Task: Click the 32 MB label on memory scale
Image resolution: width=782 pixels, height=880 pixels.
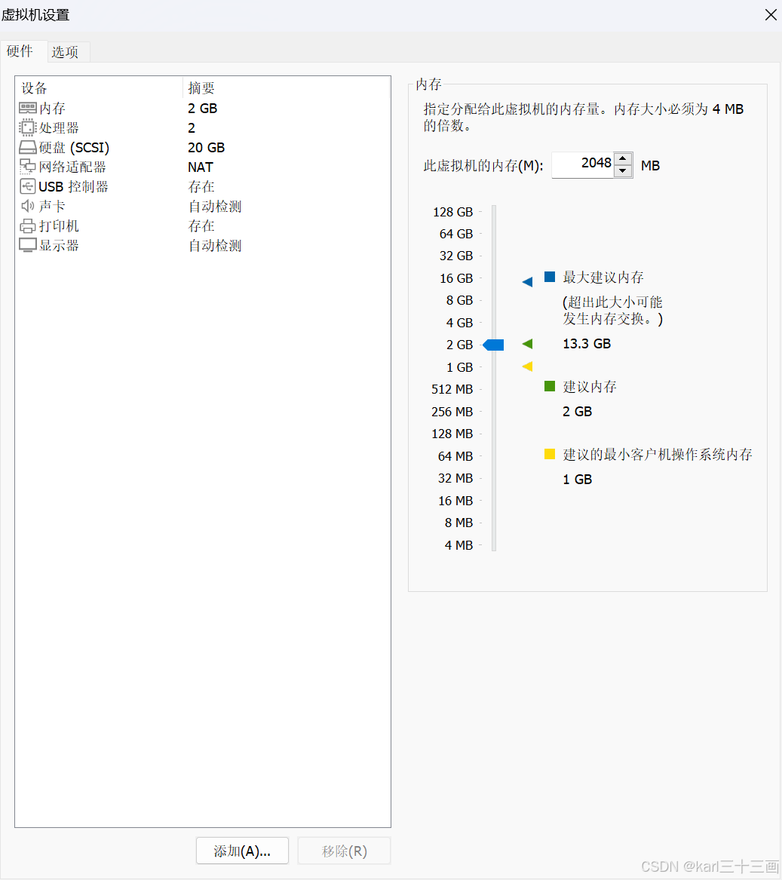Action: click(x=455, y=478)
